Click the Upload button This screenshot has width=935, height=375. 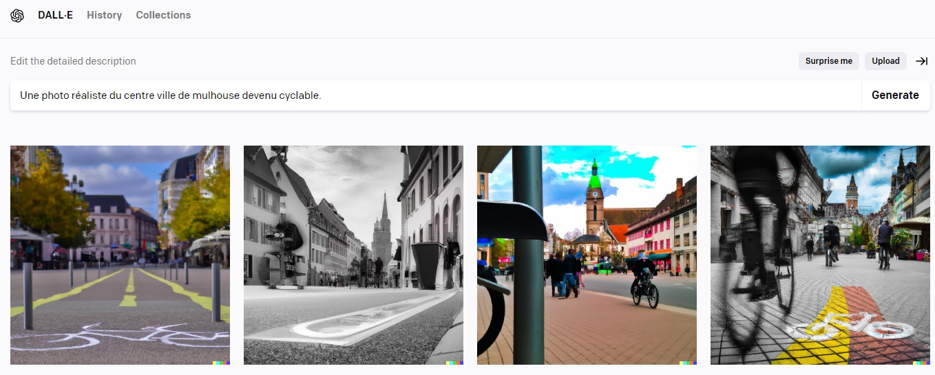[885, 61]
